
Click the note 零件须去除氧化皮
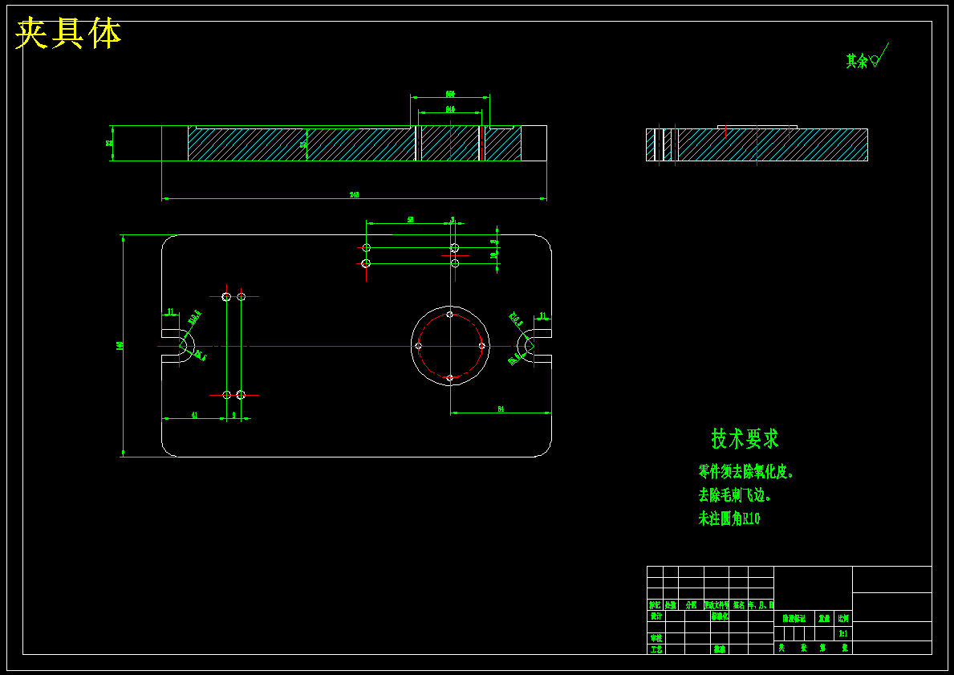746,472
